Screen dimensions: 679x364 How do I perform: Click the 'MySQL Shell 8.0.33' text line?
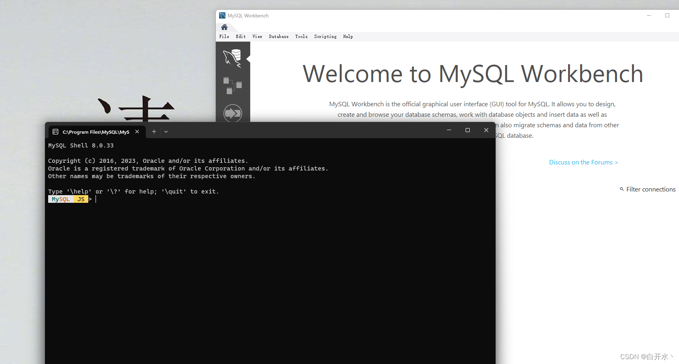tap(81, 145)
